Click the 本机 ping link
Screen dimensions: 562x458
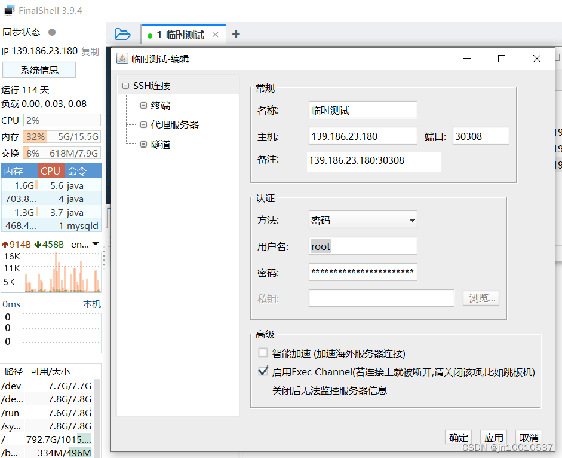[x=92, y=304]
